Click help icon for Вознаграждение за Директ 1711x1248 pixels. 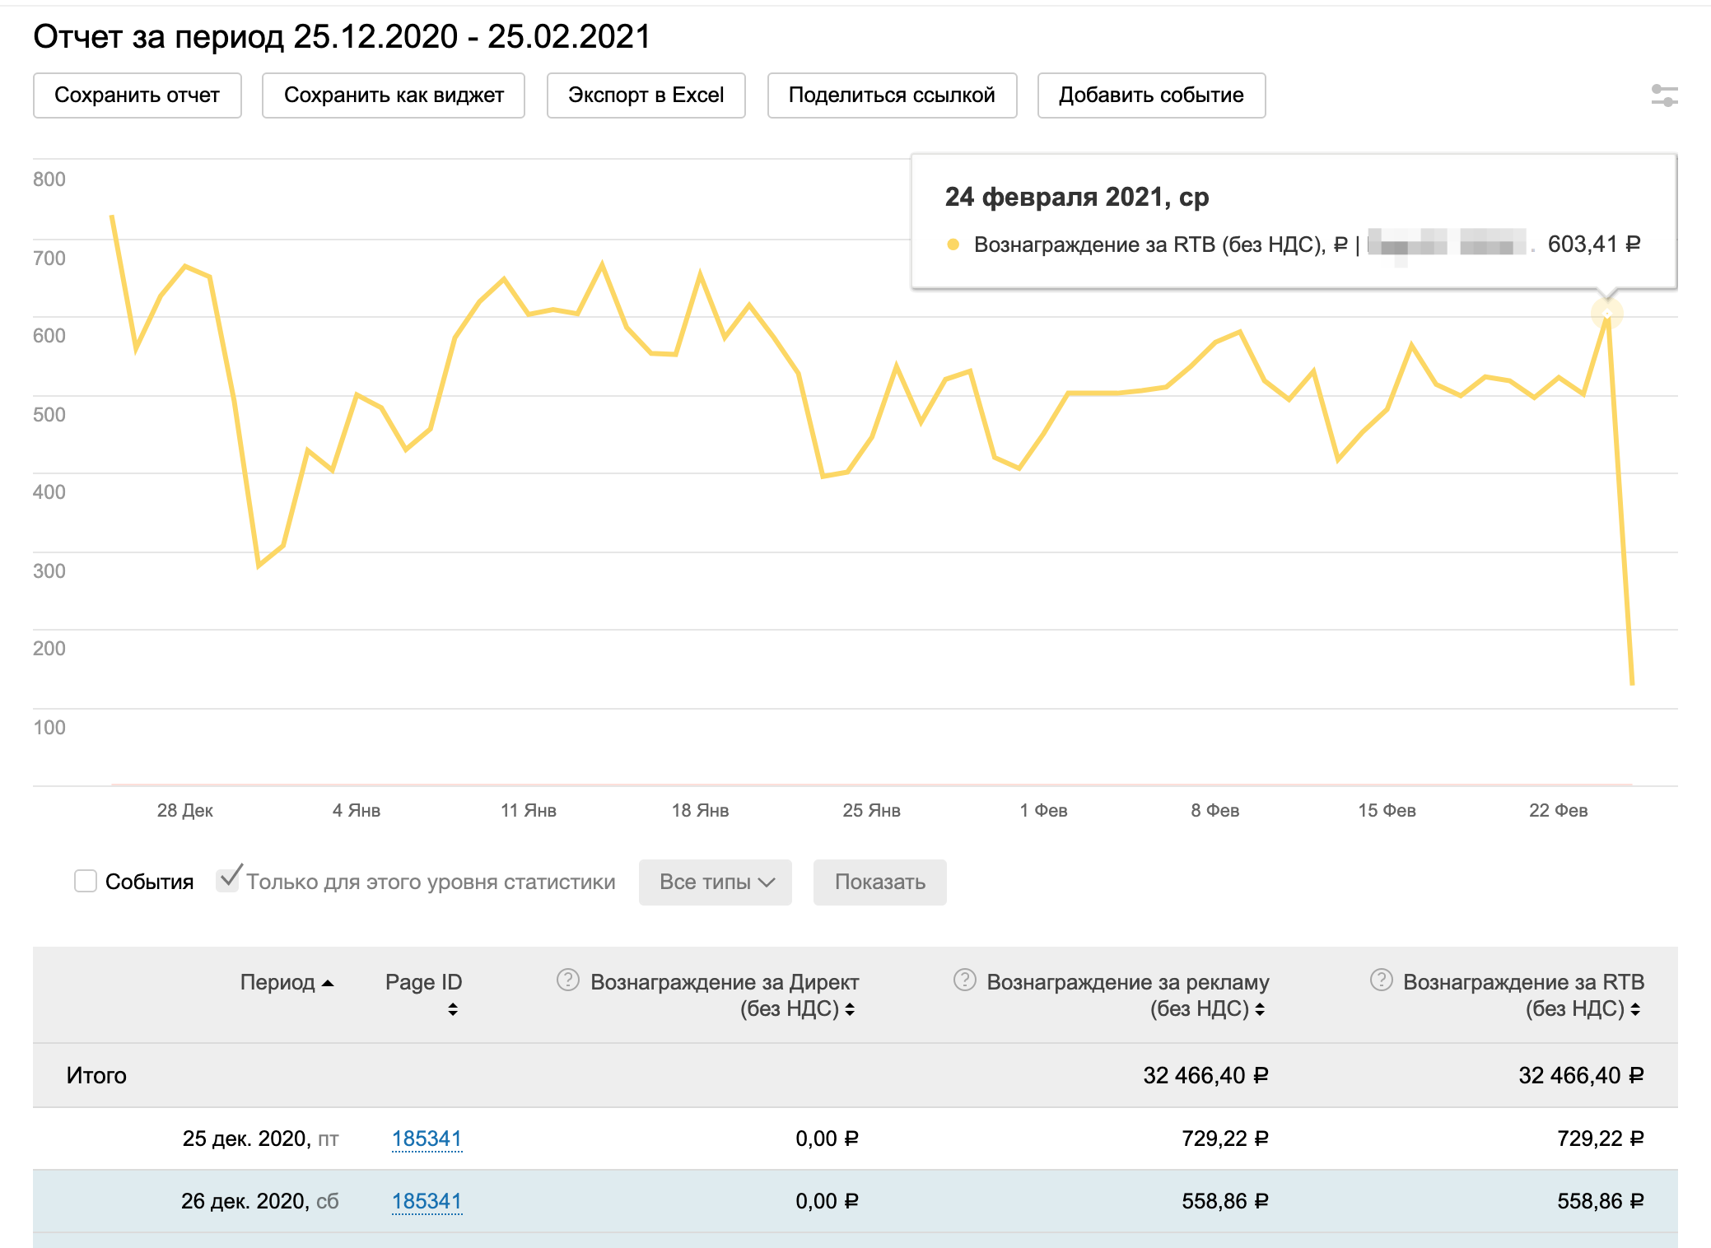coord(567,980)
